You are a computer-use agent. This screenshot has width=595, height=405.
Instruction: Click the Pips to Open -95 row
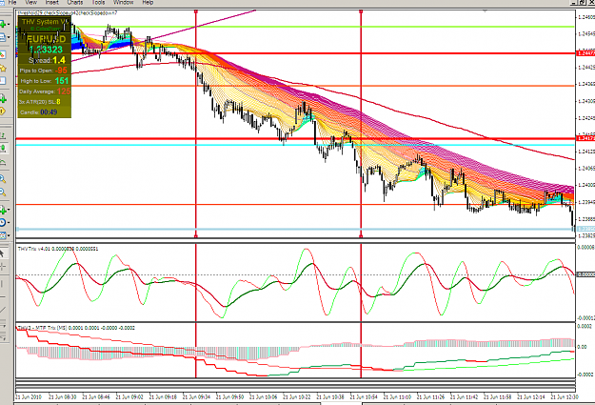[x=44, y=71]
